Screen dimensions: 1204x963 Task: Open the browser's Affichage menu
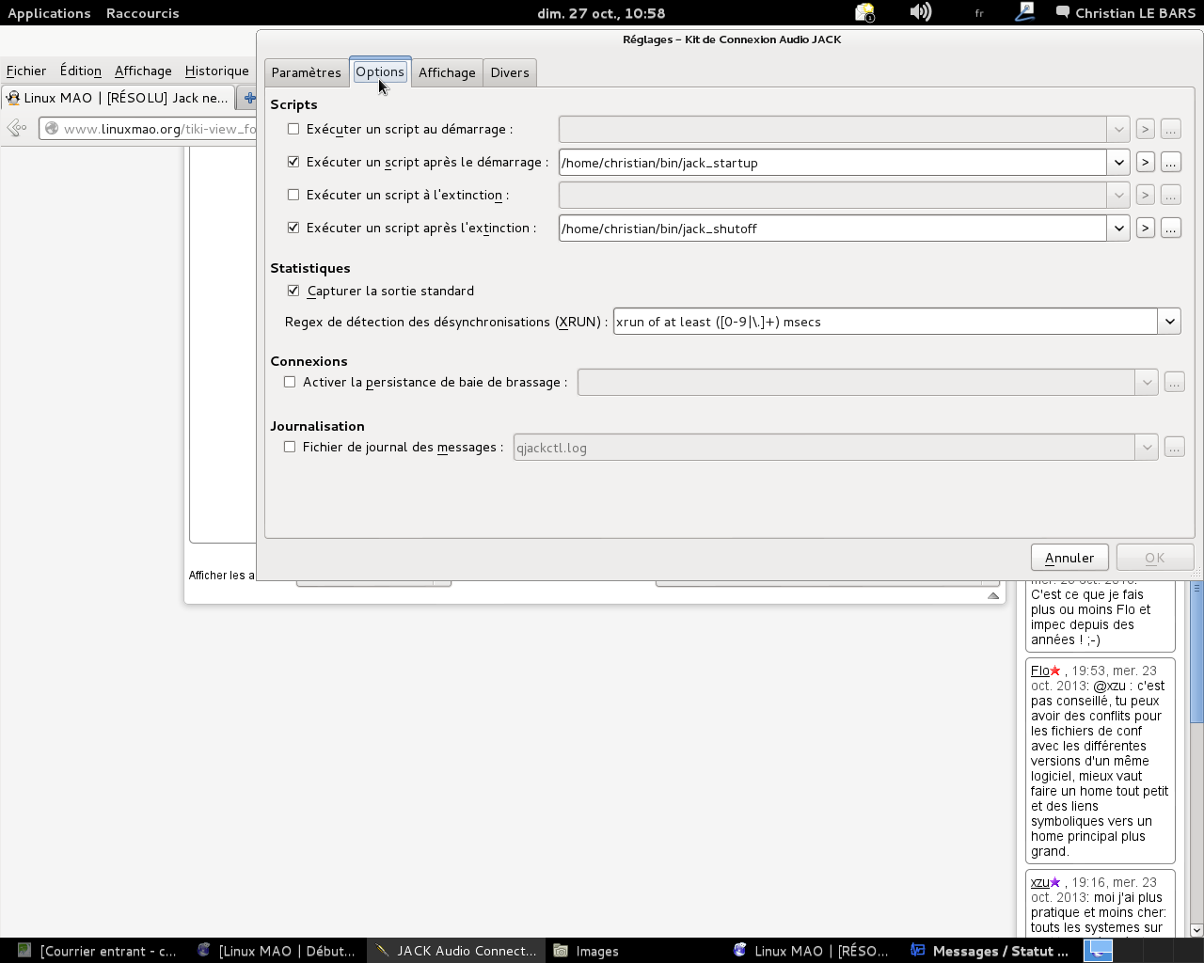143,71
